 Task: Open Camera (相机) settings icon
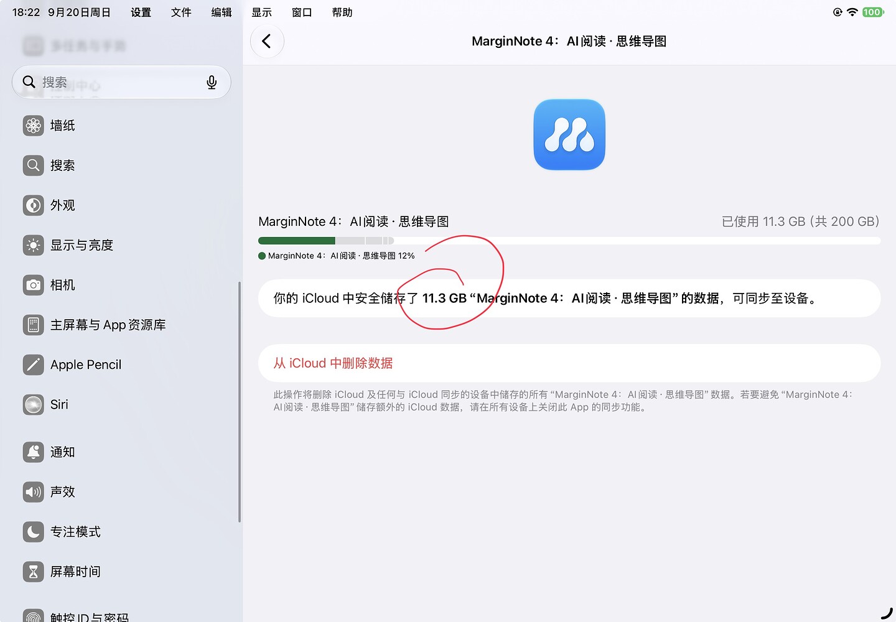tap(34, 285)
